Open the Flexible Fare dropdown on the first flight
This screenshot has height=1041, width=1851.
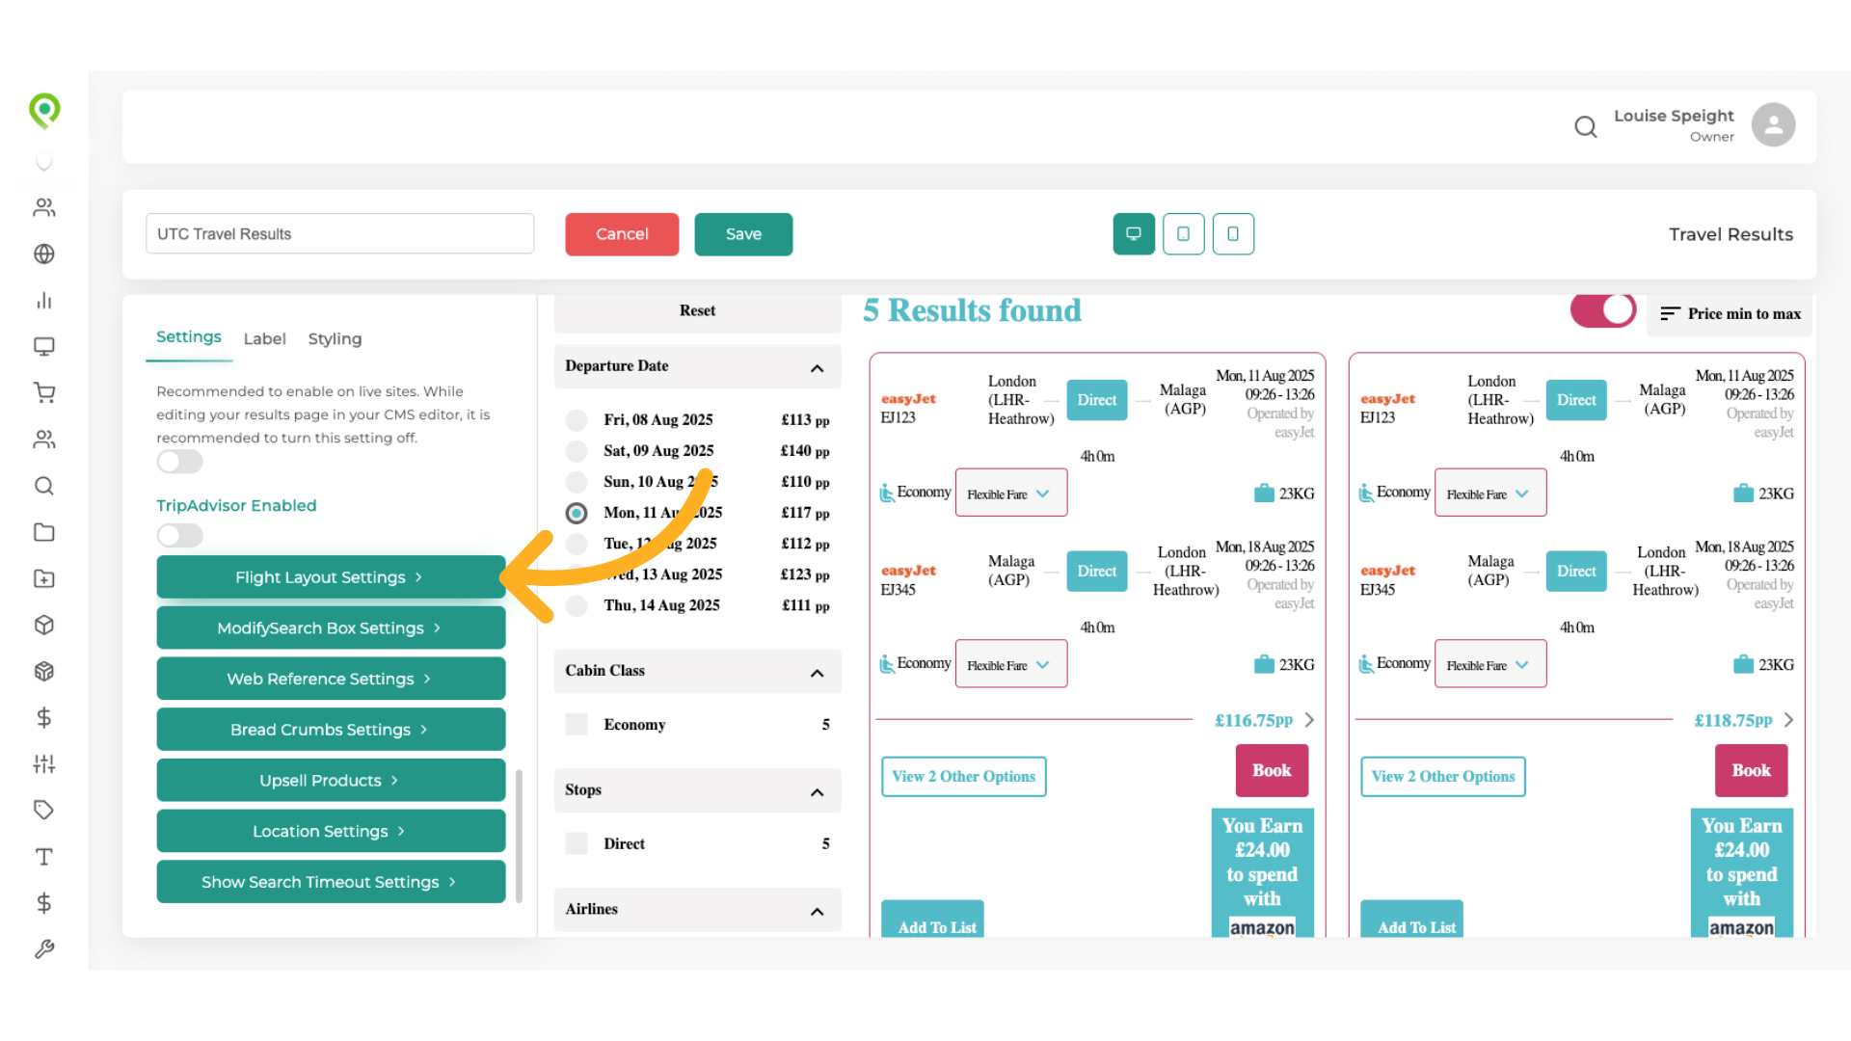1010,493
